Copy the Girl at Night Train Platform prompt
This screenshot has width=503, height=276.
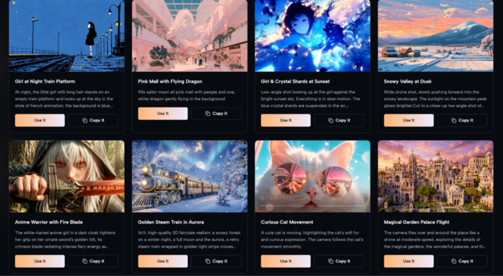[93, 120]
